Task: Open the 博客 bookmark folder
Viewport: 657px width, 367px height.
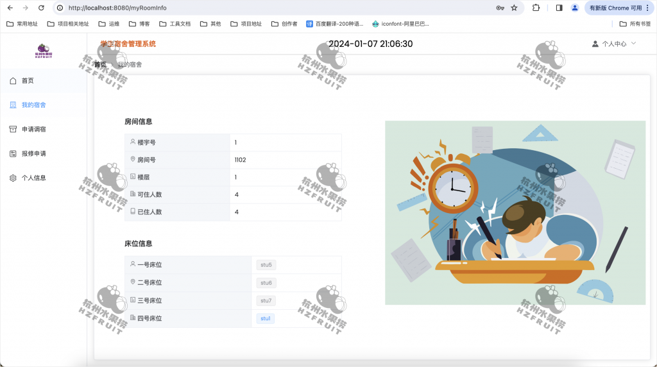Action: (139, 24)
